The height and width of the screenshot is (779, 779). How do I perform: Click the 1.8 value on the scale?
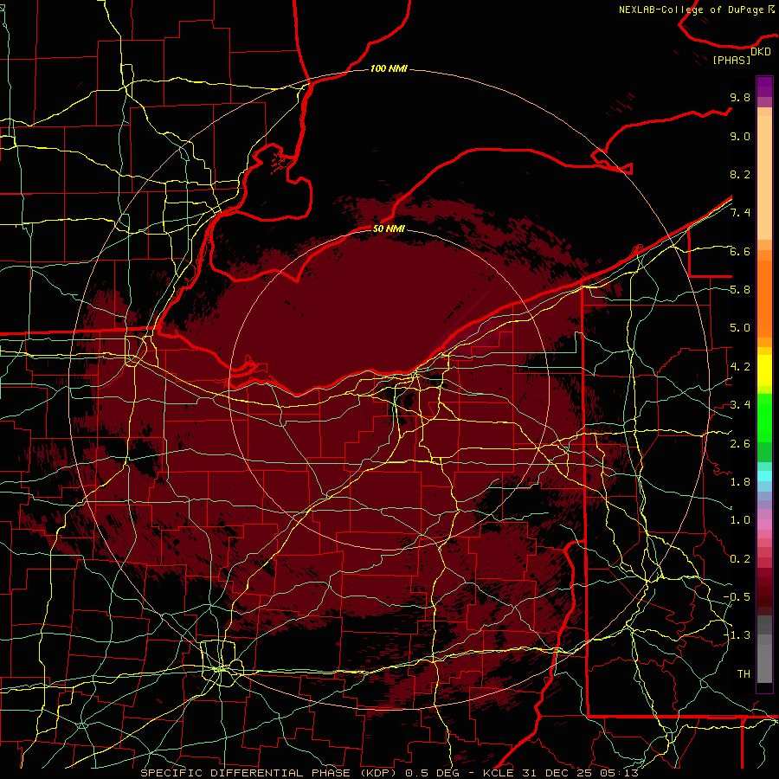pos(740,482)
